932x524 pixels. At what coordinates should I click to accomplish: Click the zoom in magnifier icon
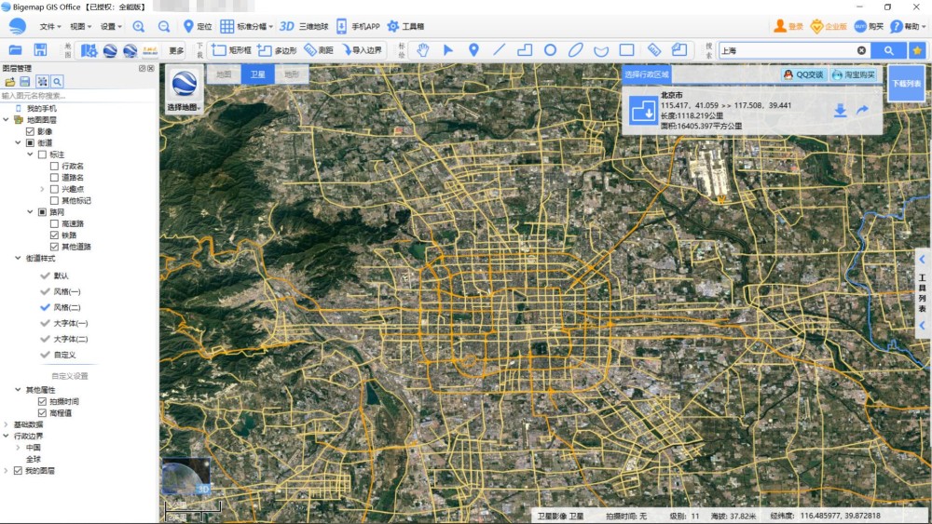139,27
